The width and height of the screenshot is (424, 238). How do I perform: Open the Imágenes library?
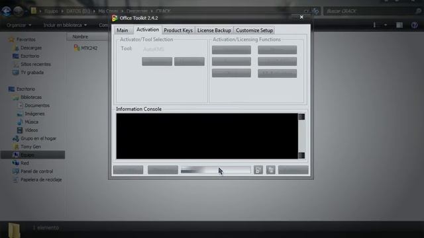34,114
